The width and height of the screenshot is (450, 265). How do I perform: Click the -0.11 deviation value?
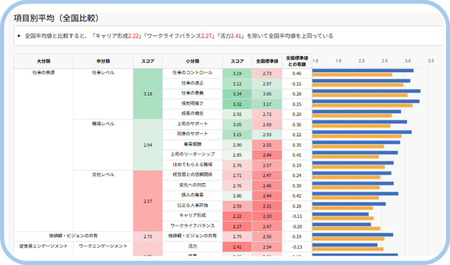(x=297, y=216)
